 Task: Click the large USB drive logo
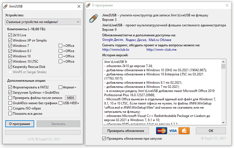(x=93, y=18)
